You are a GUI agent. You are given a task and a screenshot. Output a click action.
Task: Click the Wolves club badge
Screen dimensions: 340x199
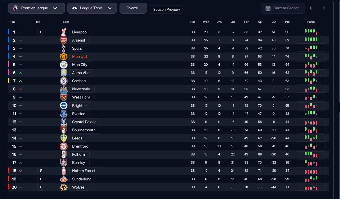pyautogui.click(x=63, y=187)
